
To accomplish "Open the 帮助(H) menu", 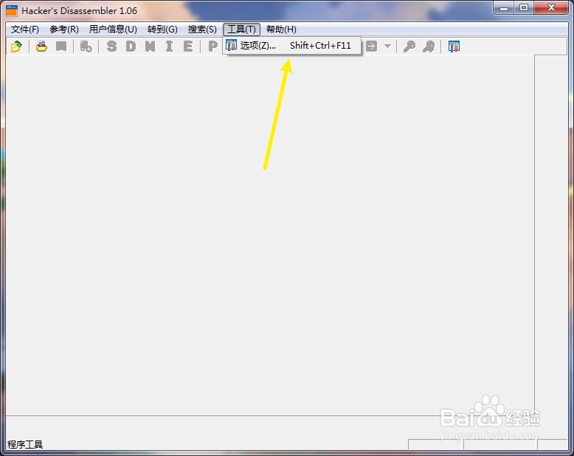I will 281,30.
